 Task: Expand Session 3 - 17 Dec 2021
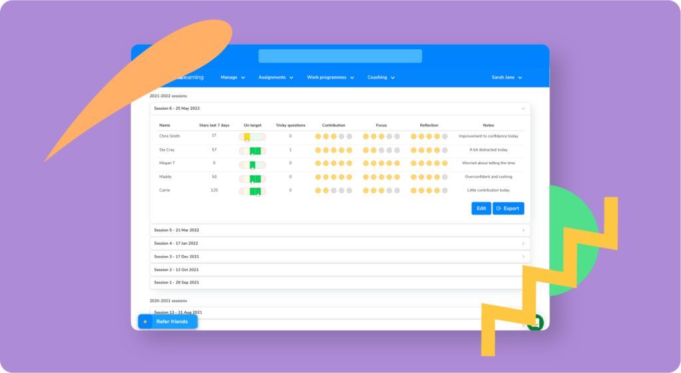pyautogui.click(x=523, y=257)
